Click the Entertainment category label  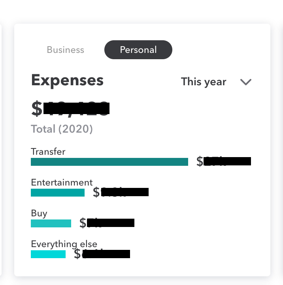[62, 182]
